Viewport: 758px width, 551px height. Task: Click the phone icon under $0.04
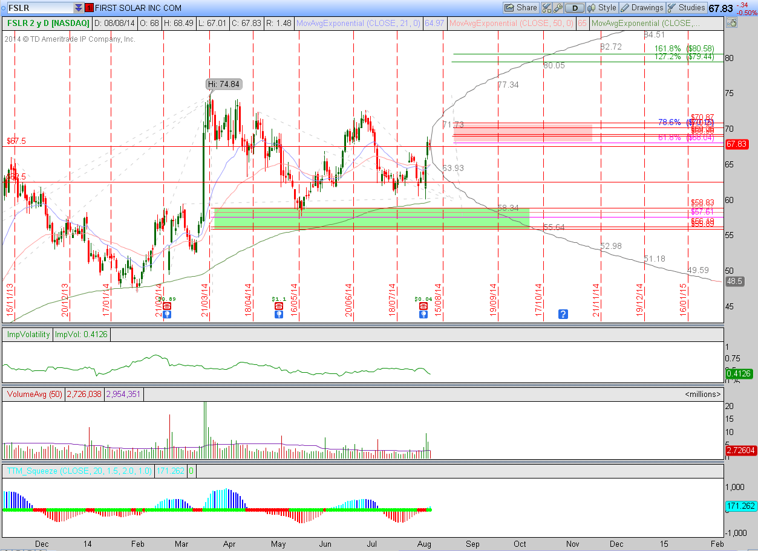click(x=423, y=306)
